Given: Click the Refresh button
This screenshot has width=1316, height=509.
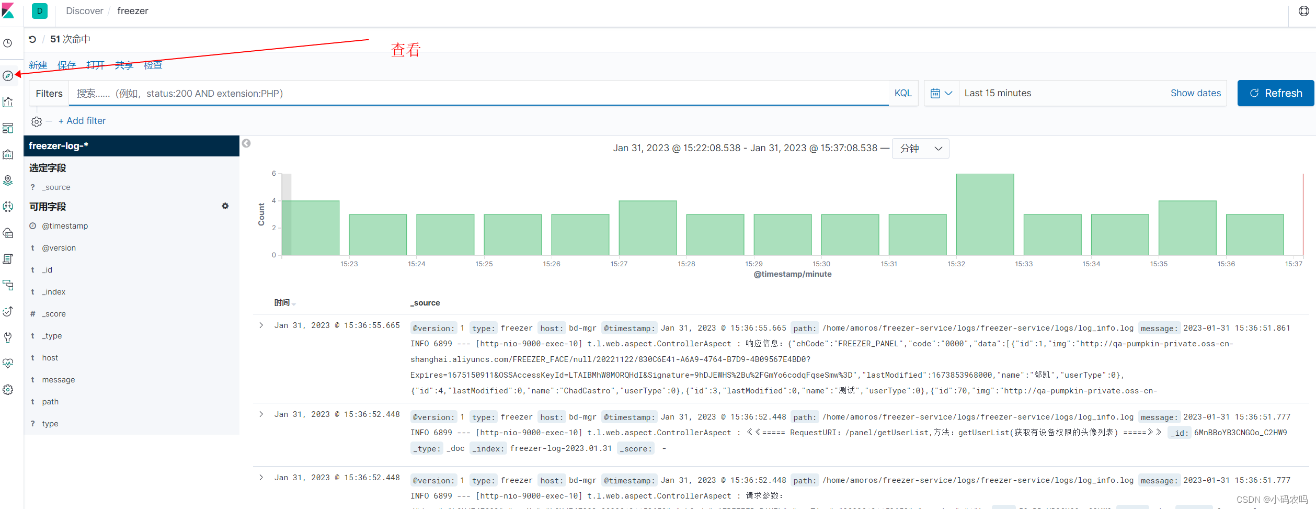Looking at the screenshot, I should click(x=1276, y=93).
